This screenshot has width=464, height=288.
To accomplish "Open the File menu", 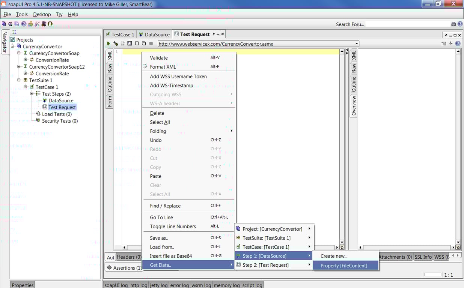I will click(x=7, y=14).
